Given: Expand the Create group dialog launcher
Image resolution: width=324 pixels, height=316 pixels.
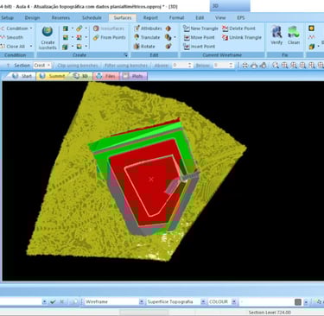Looking at the screenshot, I should (125, 54).
